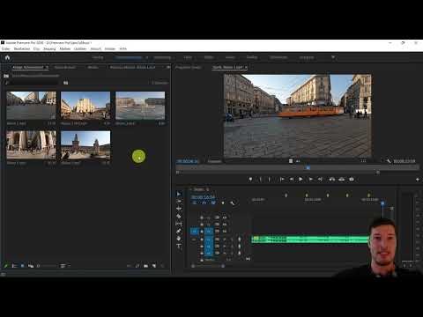Open the Program monitor panel menu
Viewport: 423px width, 317px height.
(246, 67)
